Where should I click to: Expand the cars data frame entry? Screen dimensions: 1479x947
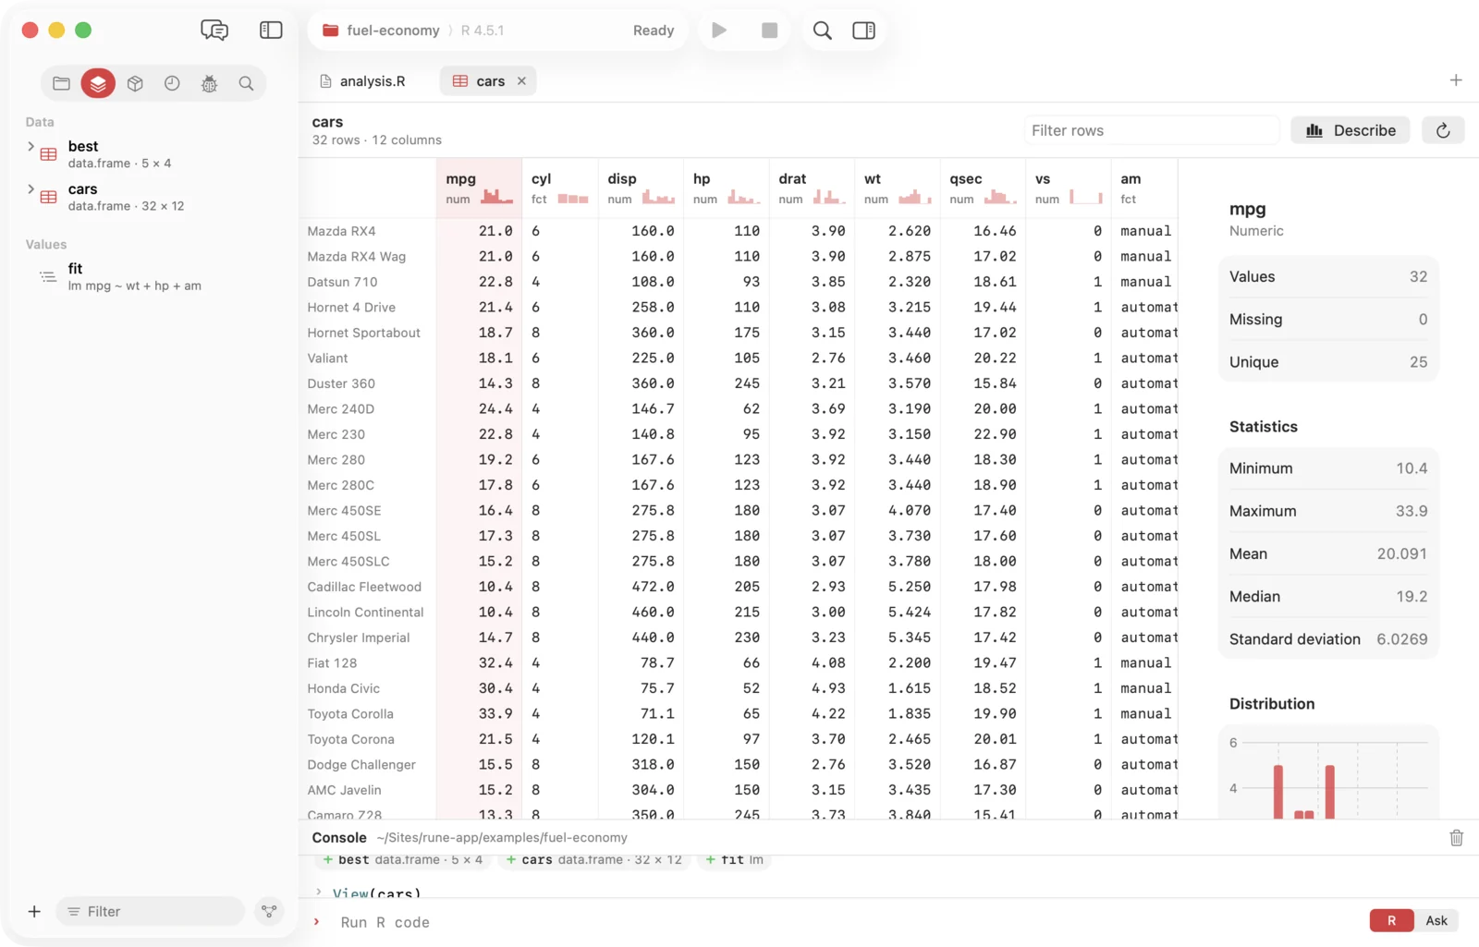[31, 188]
